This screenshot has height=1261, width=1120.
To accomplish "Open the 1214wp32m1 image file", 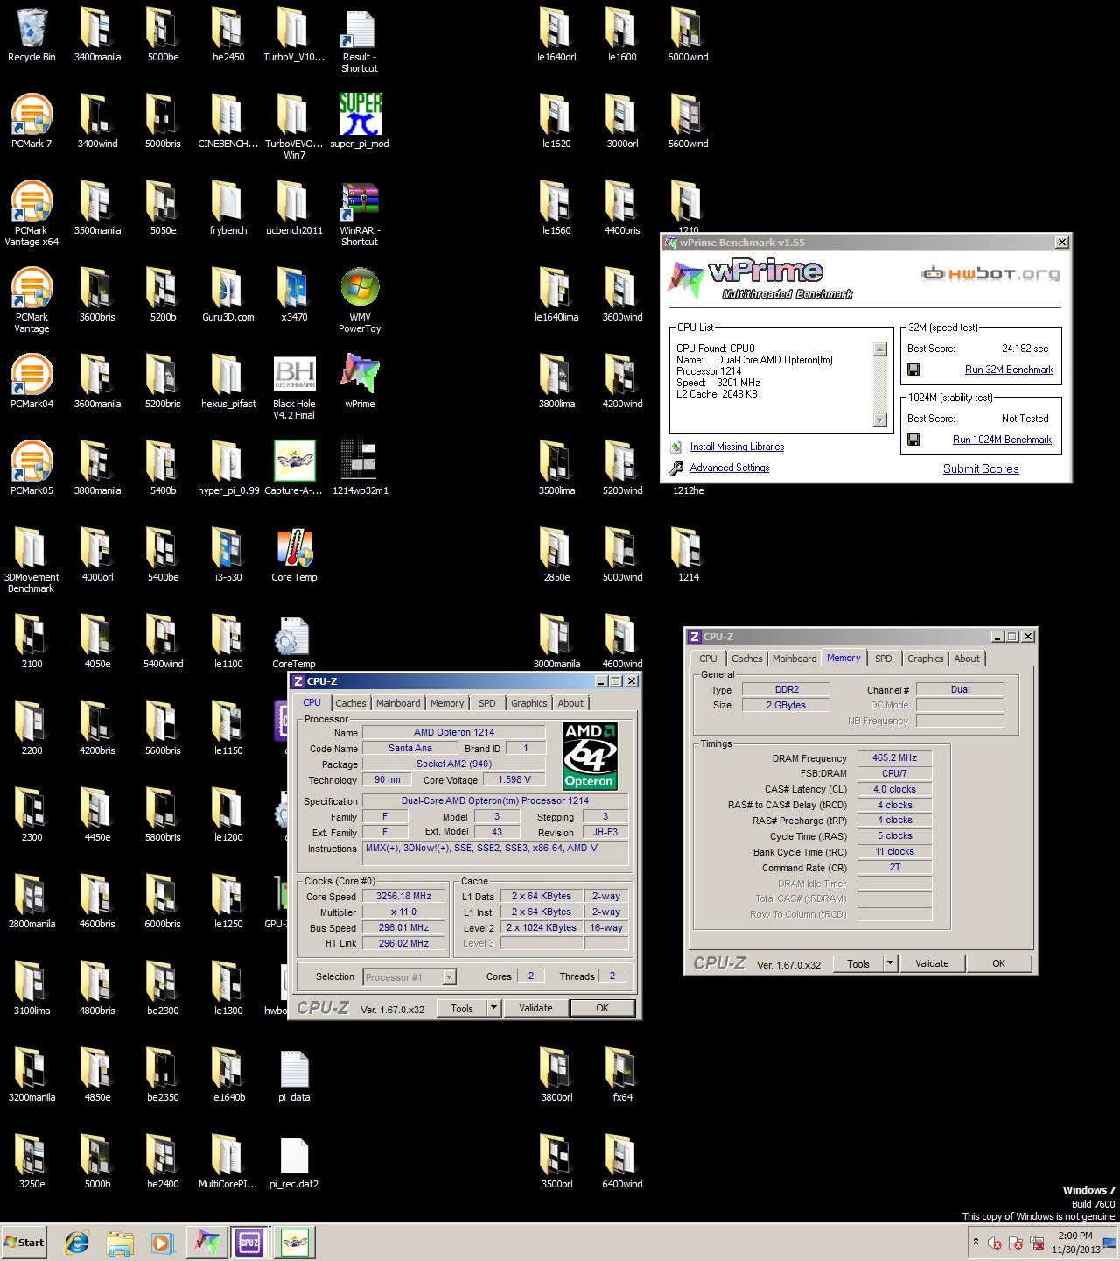I will [x=360, y=468].
